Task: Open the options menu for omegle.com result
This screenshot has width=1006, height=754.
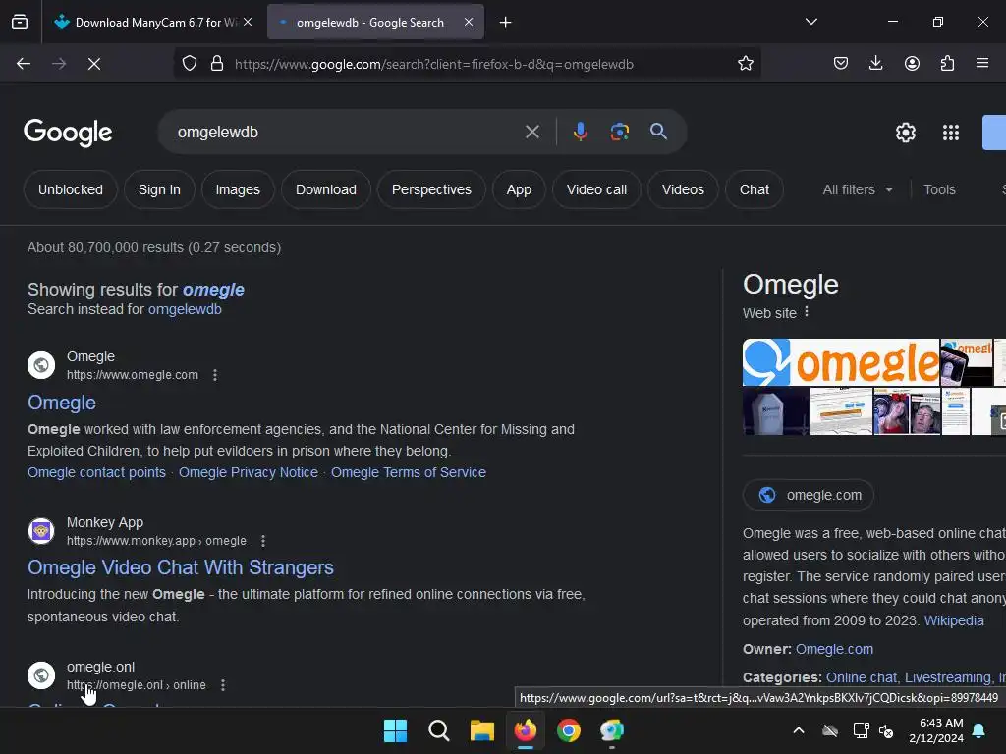Action: pos(215,375)
